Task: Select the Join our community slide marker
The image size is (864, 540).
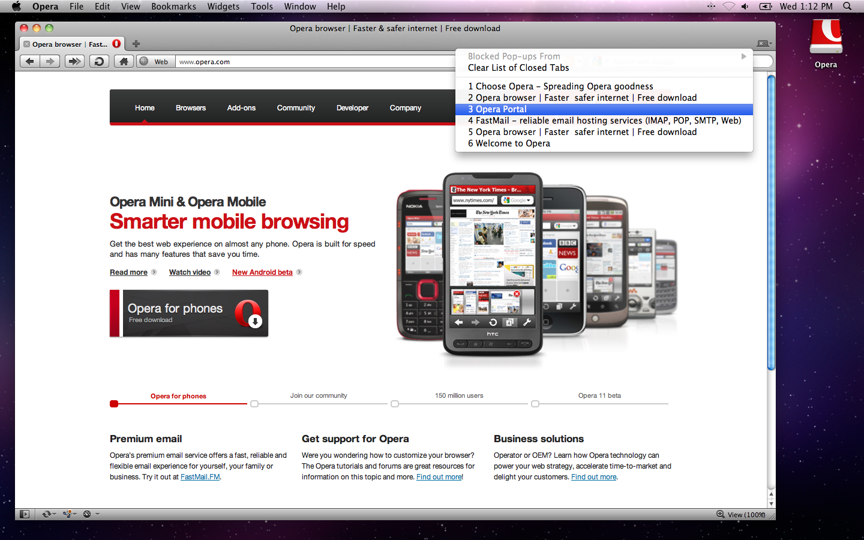Action: click(x=254, y=404)
